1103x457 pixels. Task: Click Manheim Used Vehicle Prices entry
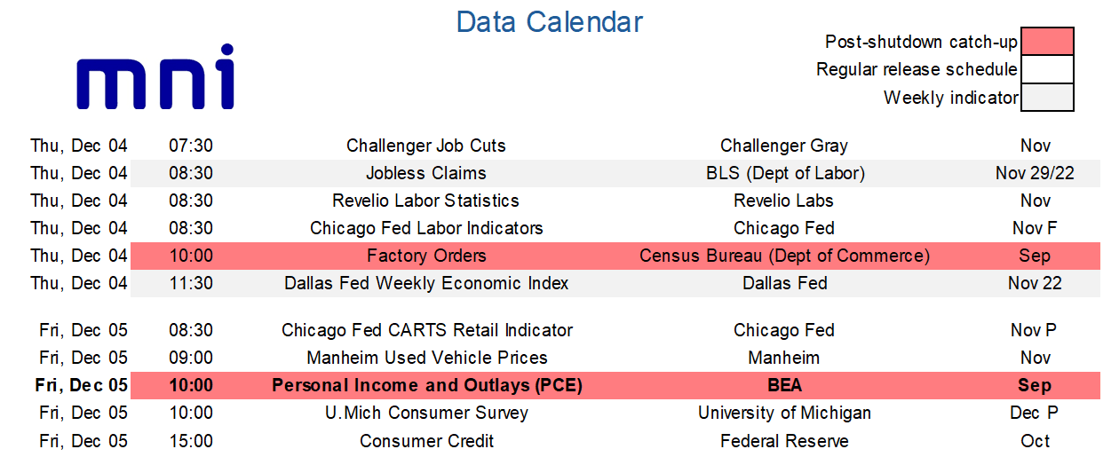426,358
